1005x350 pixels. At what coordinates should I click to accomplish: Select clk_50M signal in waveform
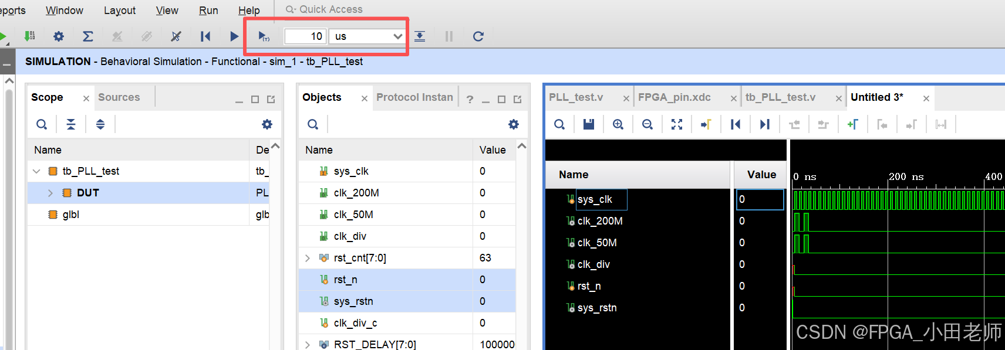[597, 243]
